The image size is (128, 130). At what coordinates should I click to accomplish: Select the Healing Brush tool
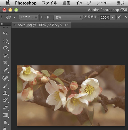click(5, 78)
